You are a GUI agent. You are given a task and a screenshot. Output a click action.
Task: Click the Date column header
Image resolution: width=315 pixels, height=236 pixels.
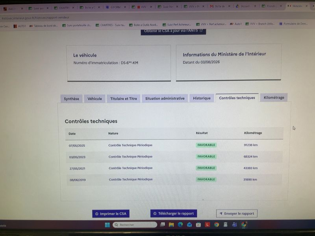coord(72,134)
